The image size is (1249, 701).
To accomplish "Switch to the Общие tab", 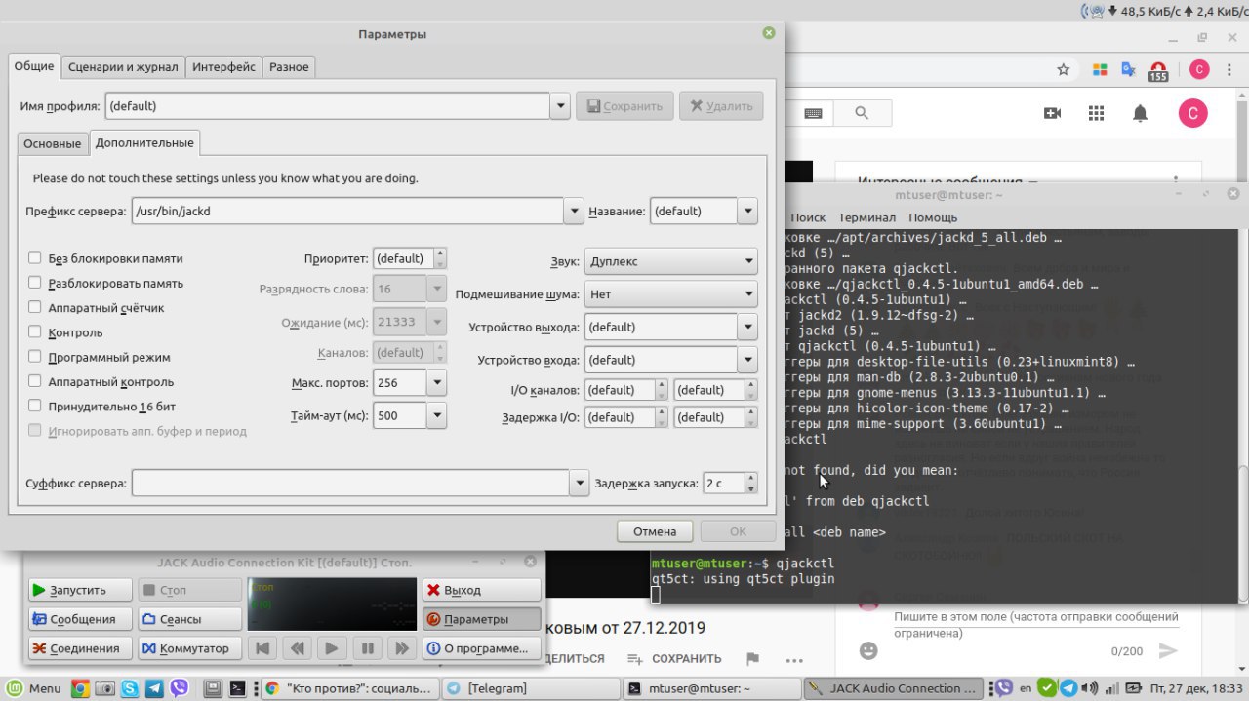I will coord(34,66).
